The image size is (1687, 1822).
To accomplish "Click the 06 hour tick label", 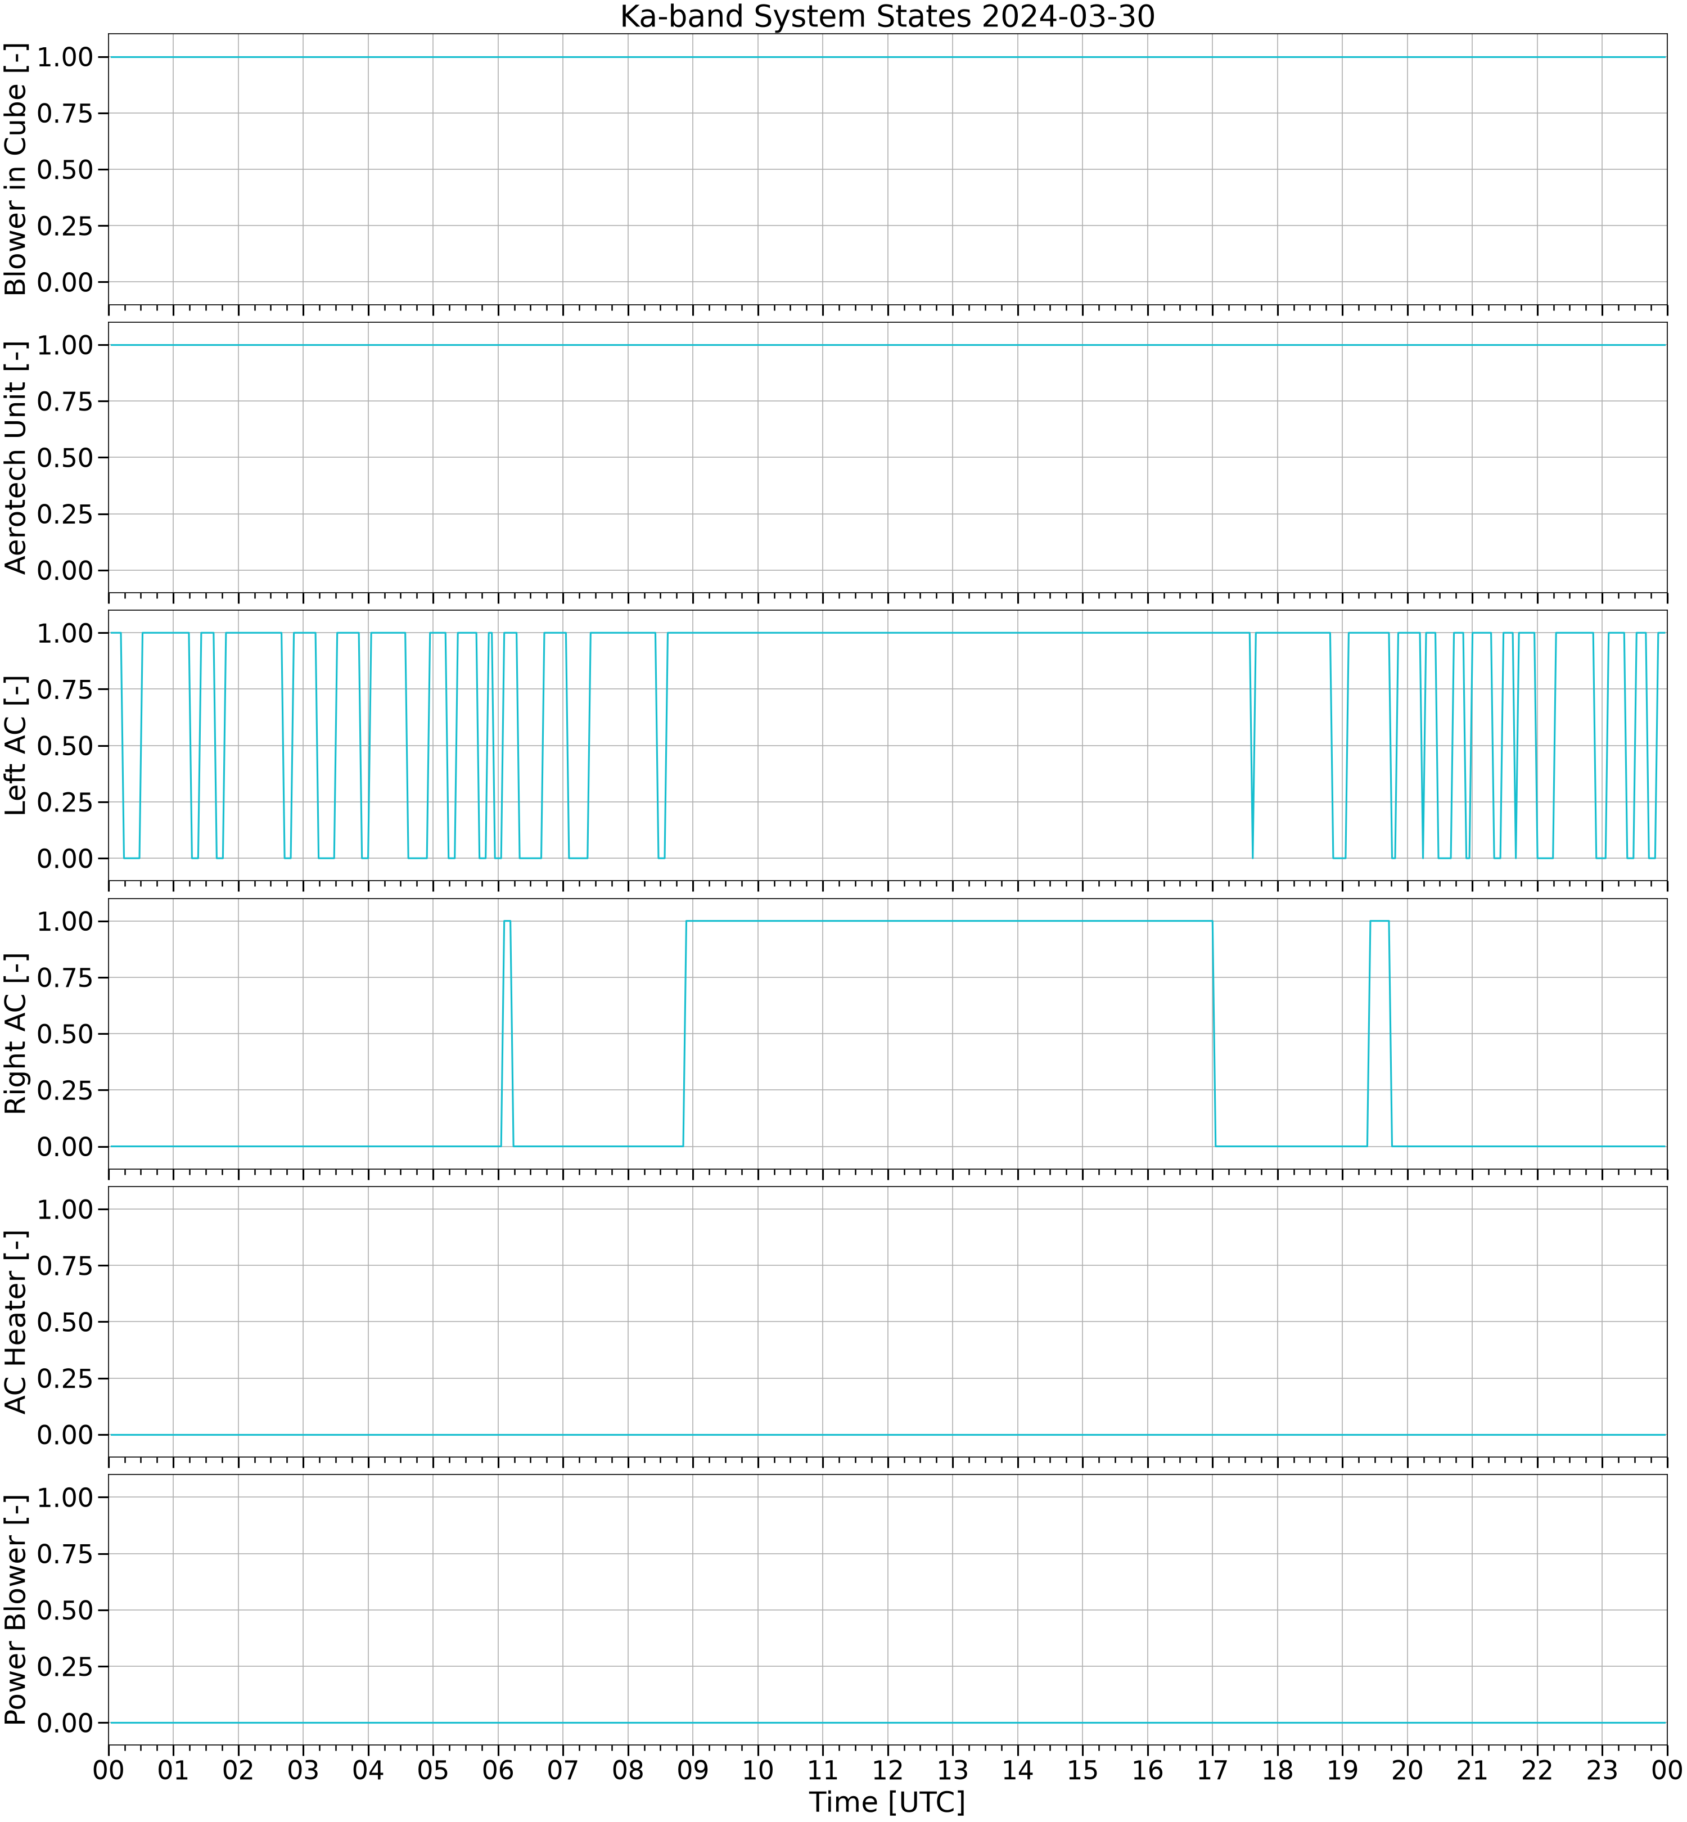I will [x=498, y=1770].
